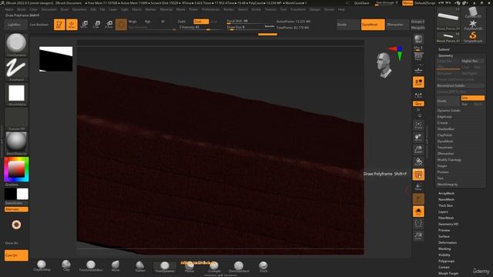
Task: Open the Help menu
Action: (341, 9)
